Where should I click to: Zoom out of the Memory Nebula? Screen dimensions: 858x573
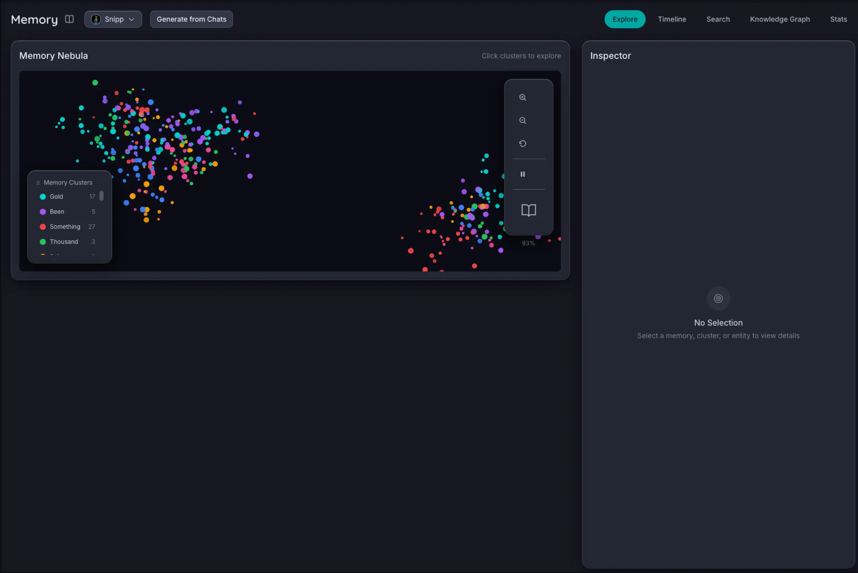(522, 120)
